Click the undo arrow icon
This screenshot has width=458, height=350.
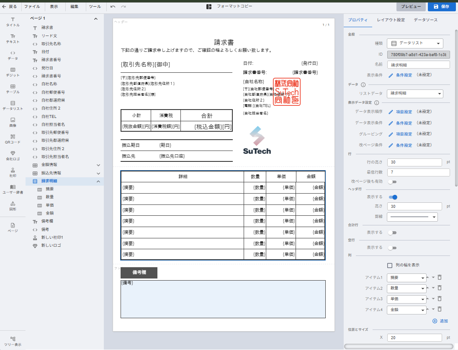113,7
